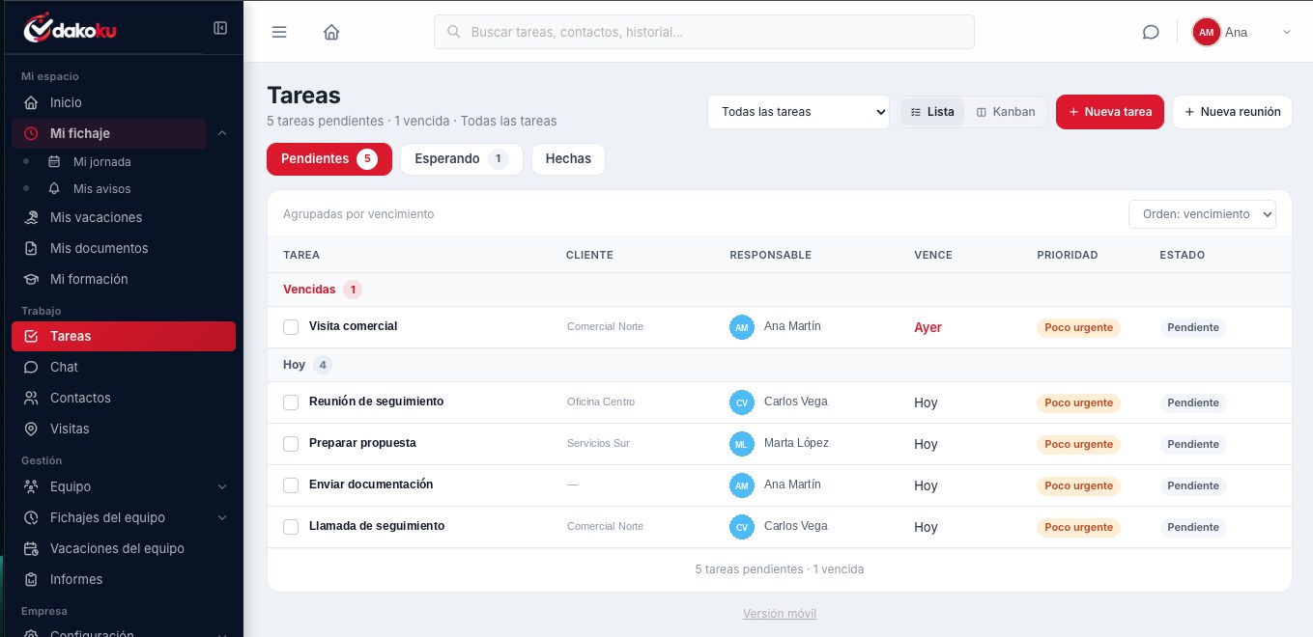Image resolution: width=1313 pixels, height=637 pixels.
Task: Click the Nueva reunión button
Action: tap(1232, 112)
